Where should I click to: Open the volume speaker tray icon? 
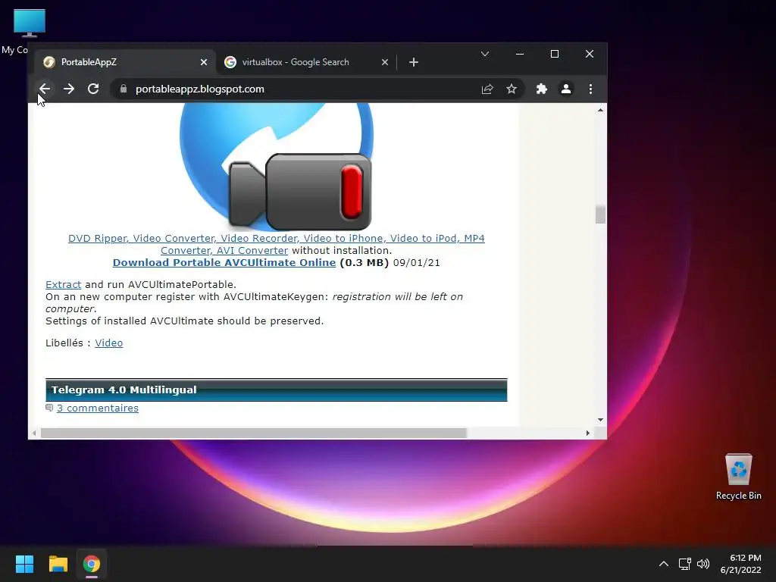click(702, 564)
